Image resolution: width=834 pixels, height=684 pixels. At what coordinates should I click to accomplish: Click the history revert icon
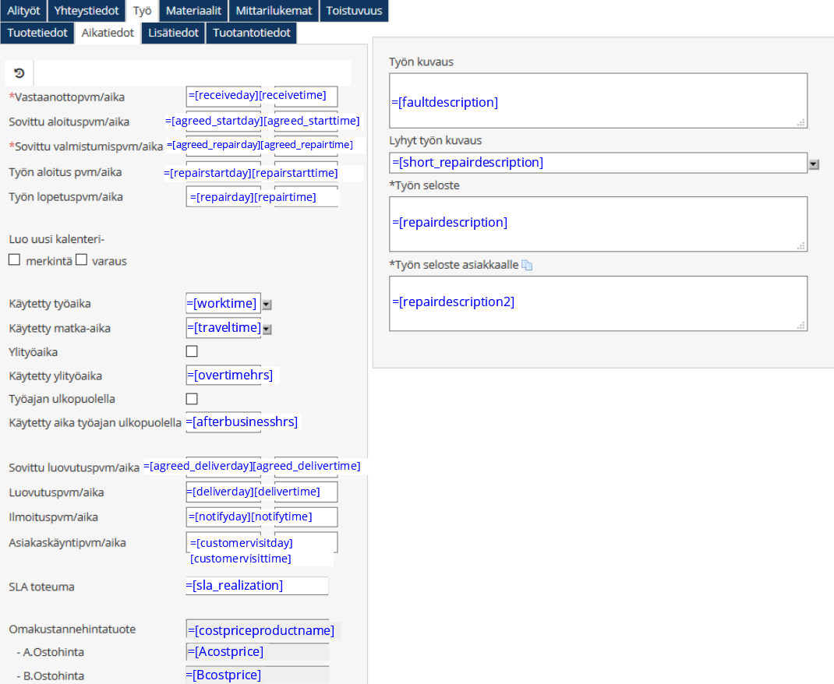pyautogui.click(x=19, y=73)
